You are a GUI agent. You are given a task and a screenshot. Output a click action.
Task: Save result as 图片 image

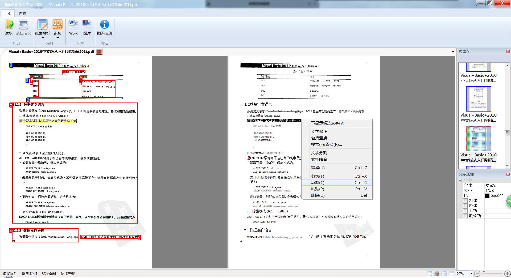[87, 27]
